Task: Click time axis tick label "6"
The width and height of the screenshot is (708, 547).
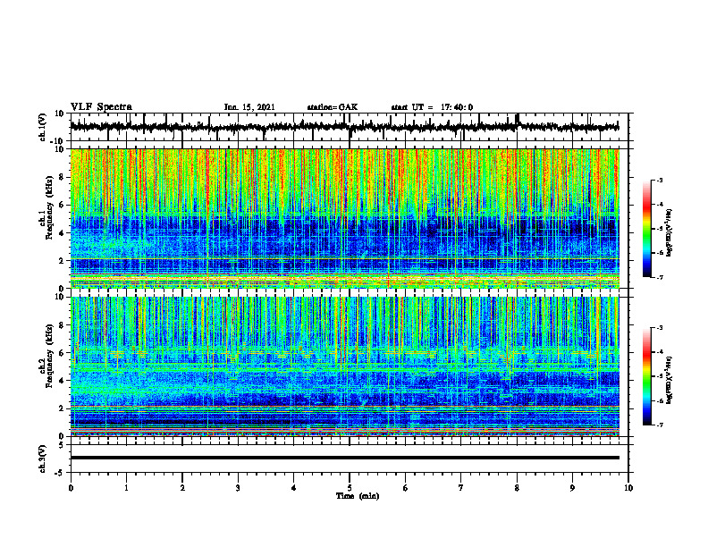Action: (x=406, y=488)
